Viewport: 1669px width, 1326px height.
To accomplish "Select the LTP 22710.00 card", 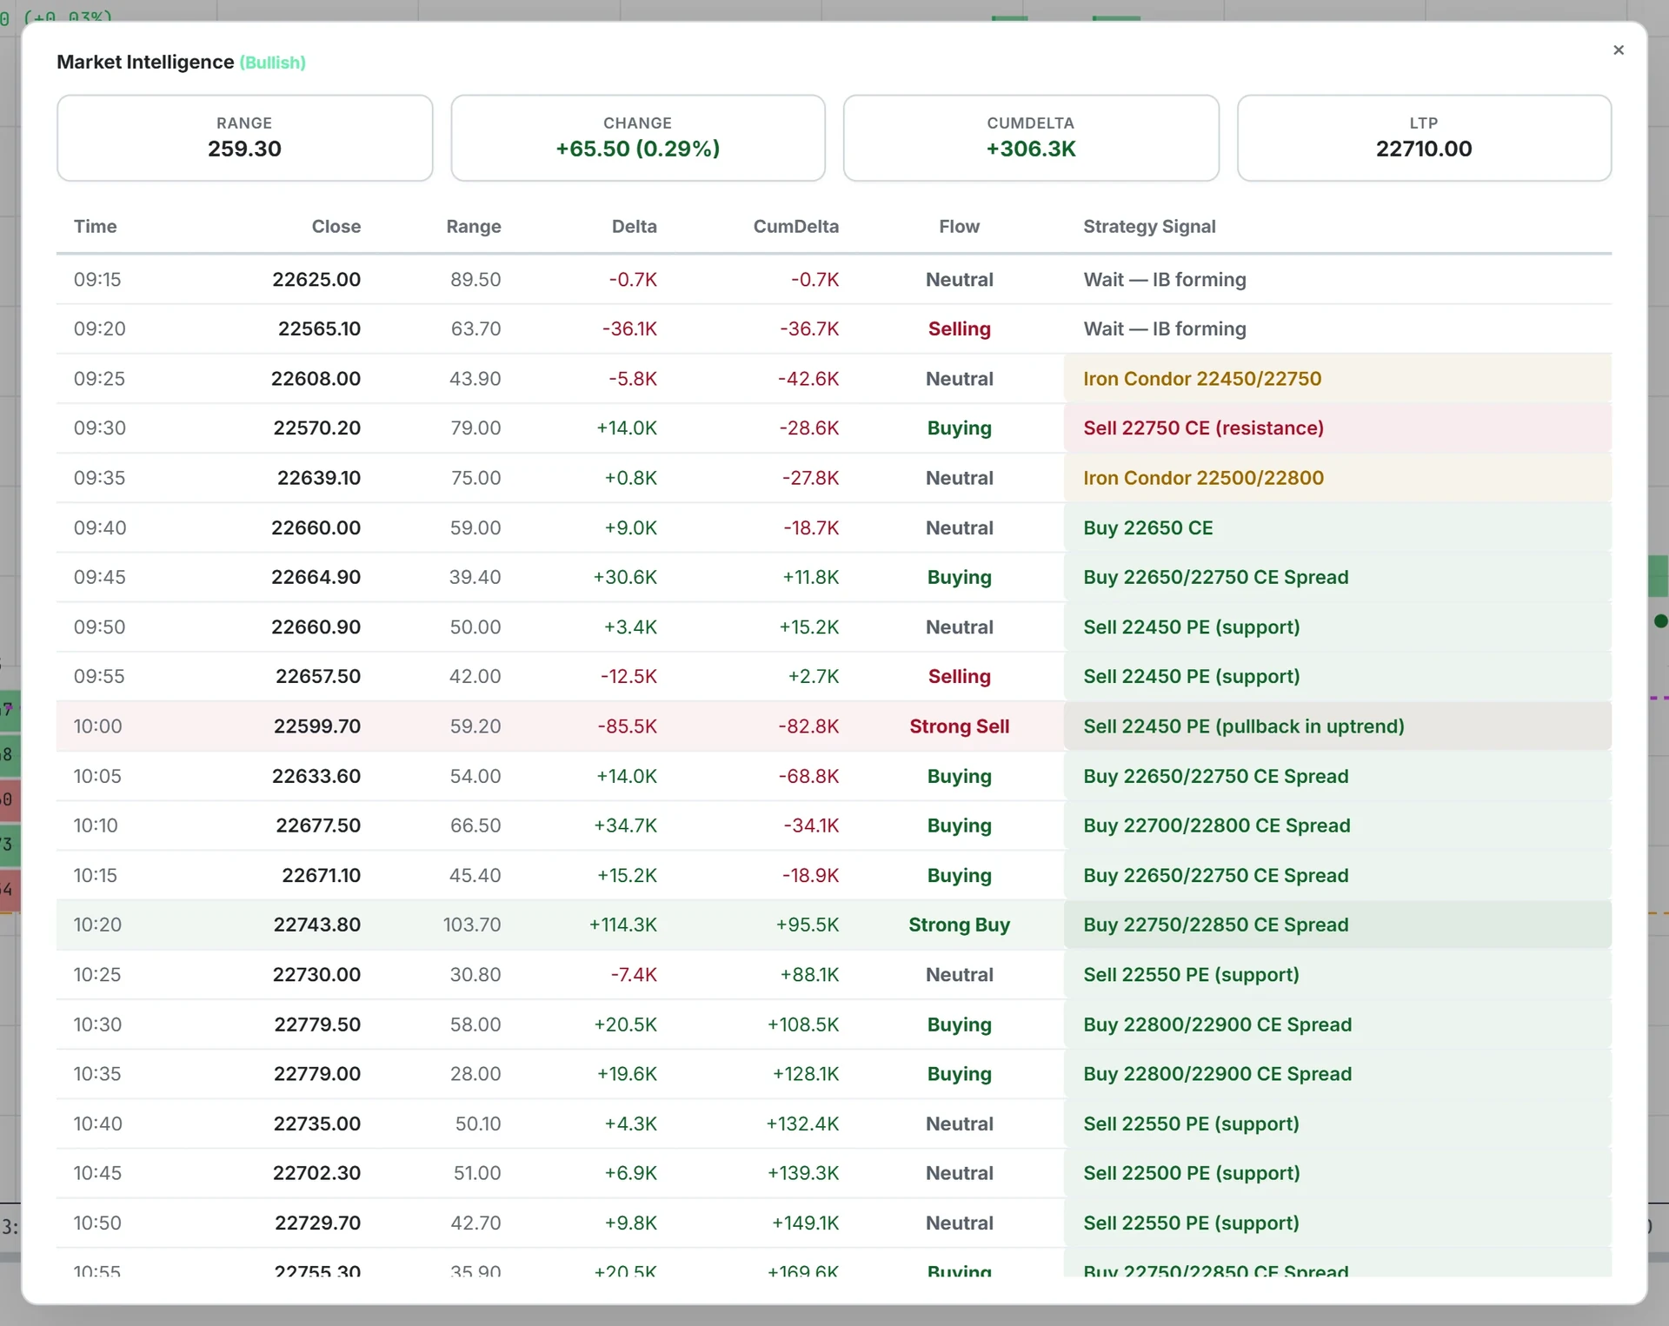I will (1424, 138).
